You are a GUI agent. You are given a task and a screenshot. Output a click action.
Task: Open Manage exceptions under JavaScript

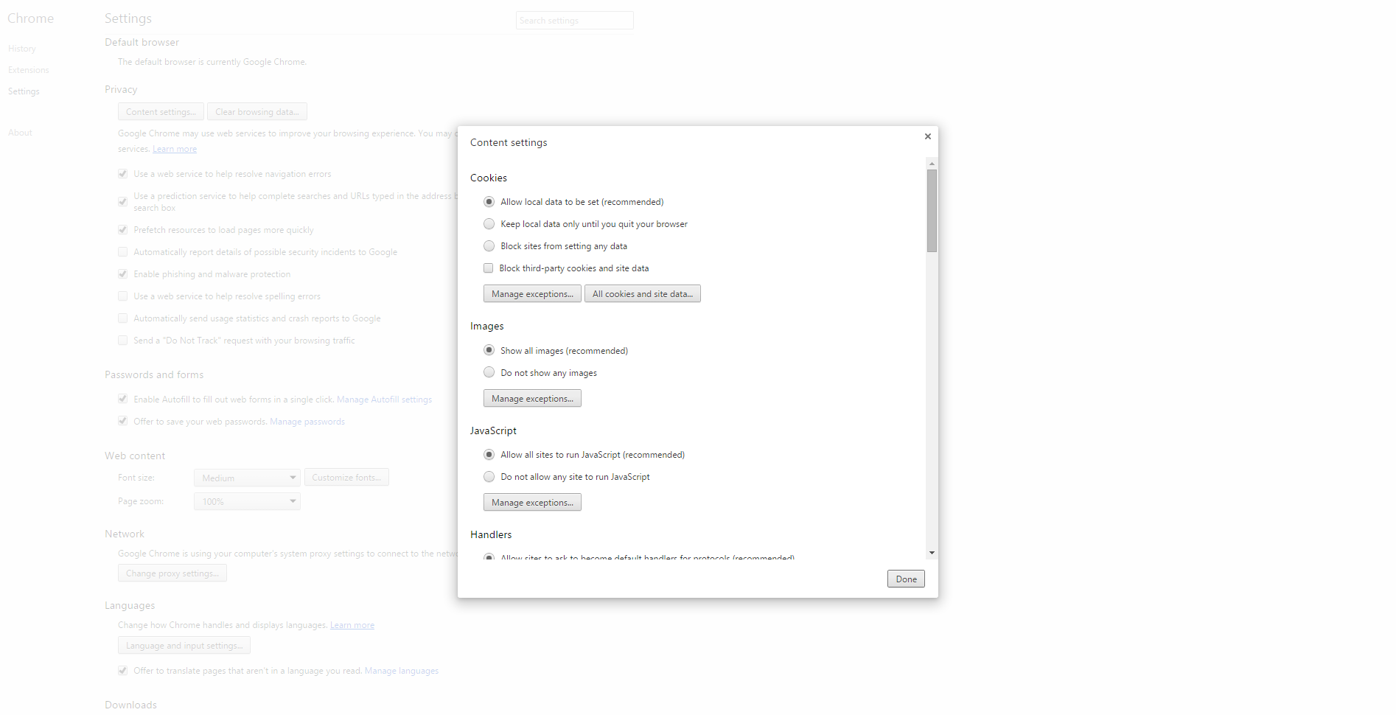tap(532, 503)
